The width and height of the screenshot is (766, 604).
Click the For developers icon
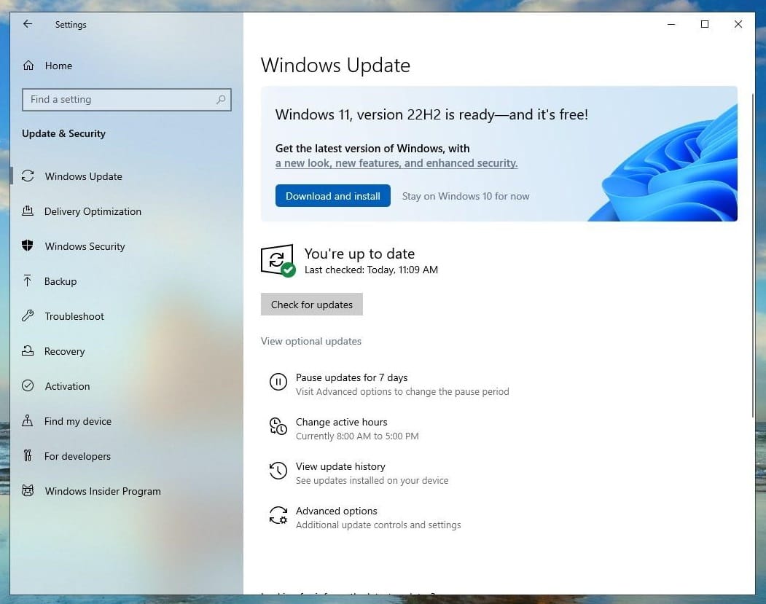(28, 455)
